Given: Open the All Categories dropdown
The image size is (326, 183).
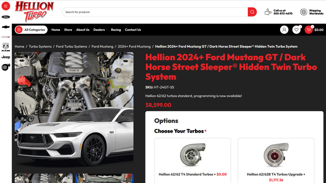Looking at the screenshot, I should pyautogui.click(x=31, y=30).
